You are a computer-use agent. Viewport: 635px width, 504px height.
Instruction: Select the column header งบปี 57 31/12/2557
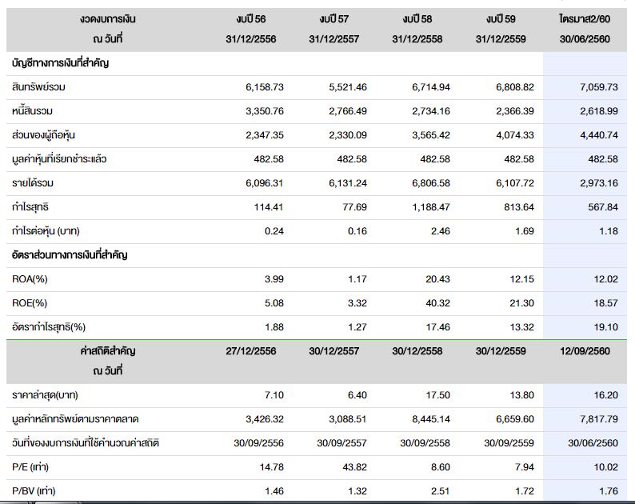point(334,29)
